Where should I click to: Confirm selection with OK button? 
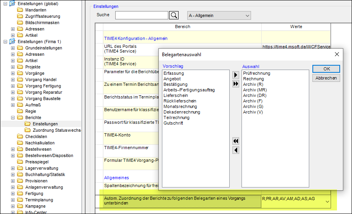[x=326, y=69]
